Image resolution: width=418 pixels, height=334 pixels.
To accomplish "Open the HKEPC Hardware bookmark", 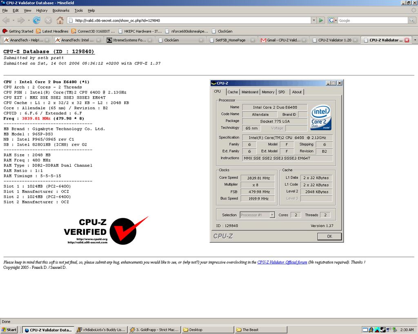I will [140, 31].
